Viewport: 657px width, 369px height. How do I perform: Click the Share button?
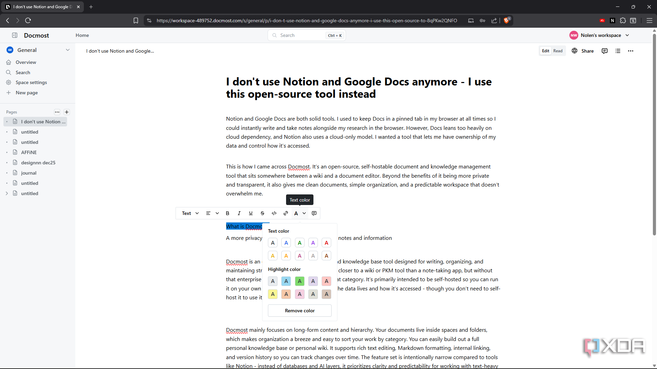coord(583,51)
